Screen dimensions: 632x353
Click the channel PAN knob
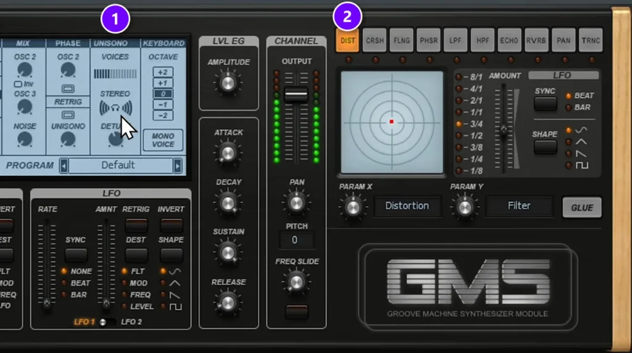(x=296, y=202)
